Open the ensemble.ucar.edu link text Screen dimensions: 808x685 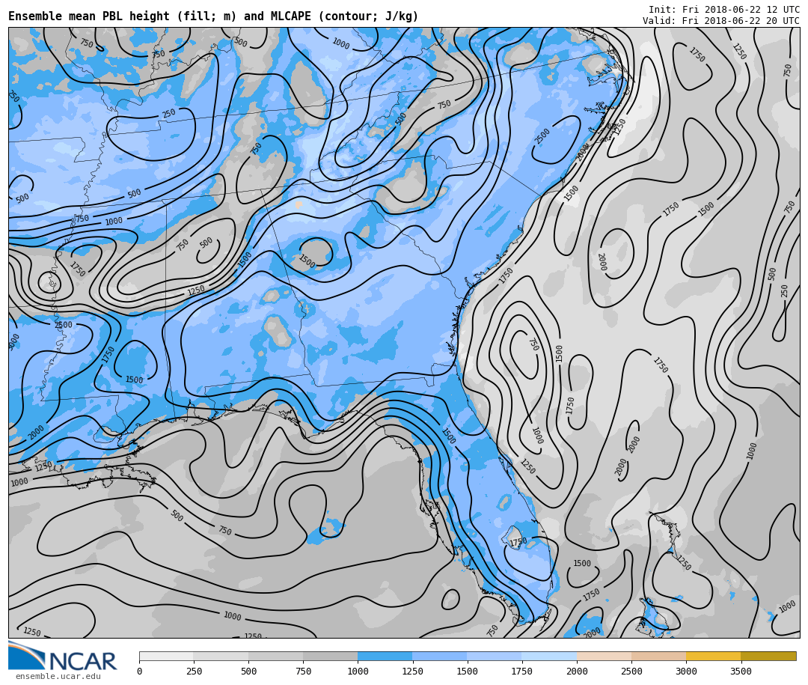point(58,676)
